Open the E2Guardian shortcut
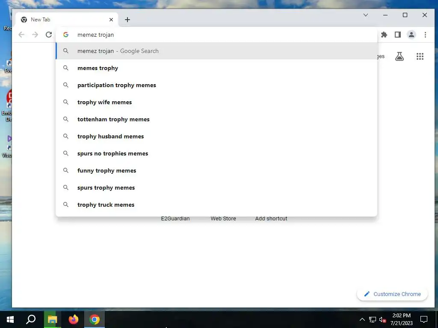Viewport: 438px width, 328px height. coord(175,219)
